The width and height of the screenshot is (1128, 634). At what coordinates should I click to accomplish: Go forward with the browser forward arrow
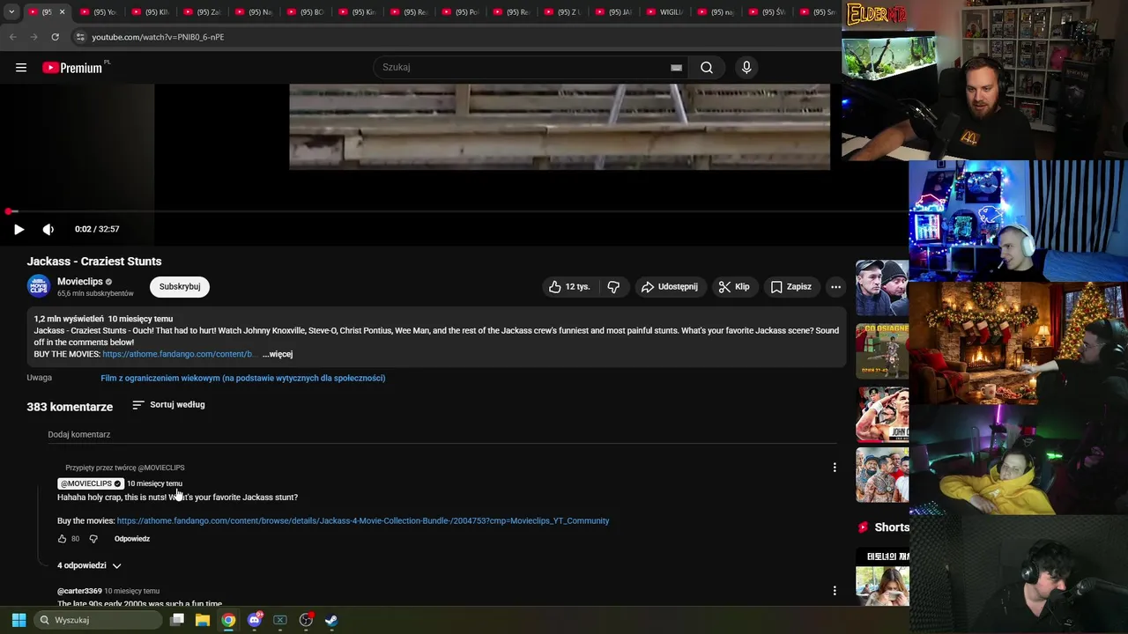pyautogui.click(x=33, y=37)
